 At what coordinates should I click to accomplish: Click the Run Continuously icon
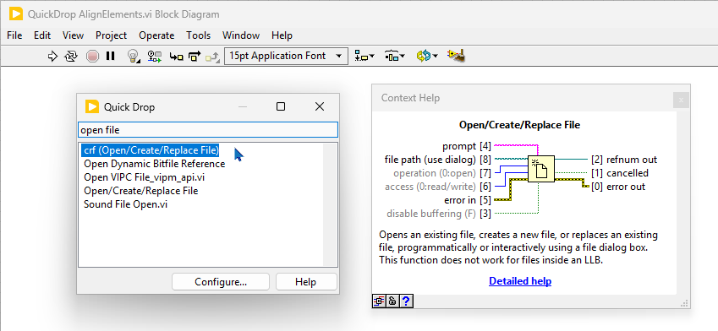[71, 57]
